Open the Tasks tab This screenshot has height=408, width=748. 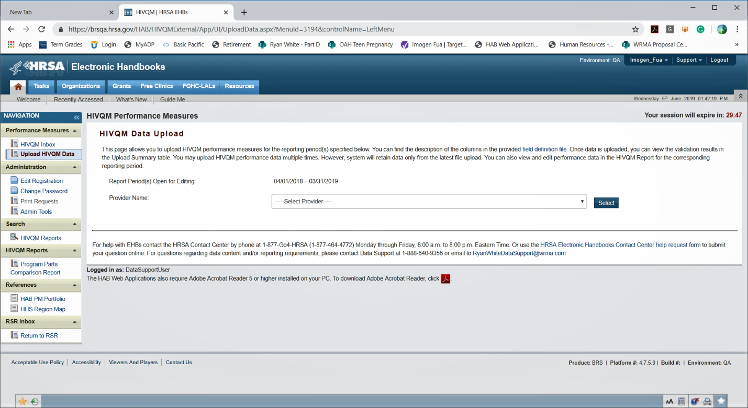tap(41, 87)
